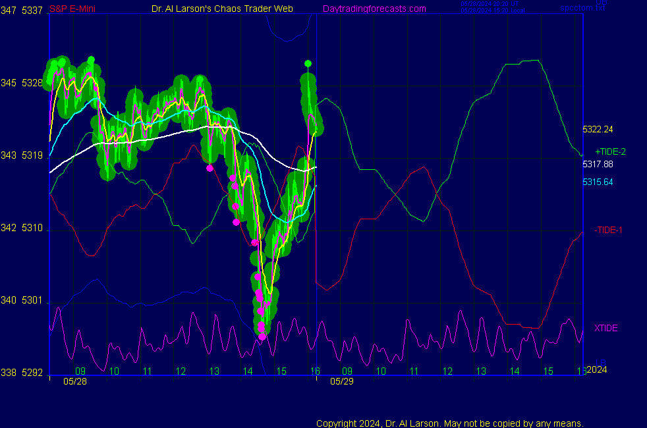
Task: Click hour 09 label for 05/29 session
Action: 347,371
